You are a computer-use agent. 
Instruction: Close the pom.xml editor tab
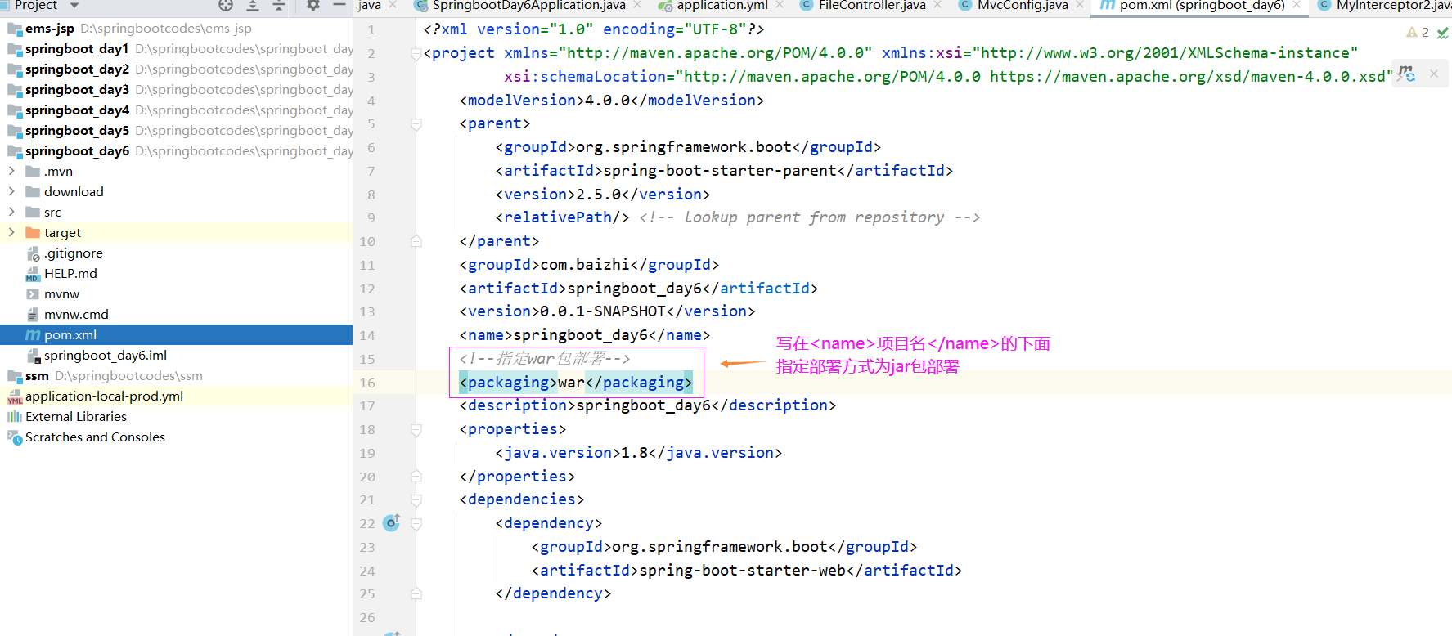1297,5
